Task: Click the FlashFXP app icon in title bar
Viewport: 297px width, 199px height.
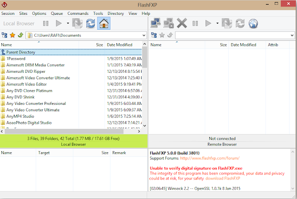Action: 4,5
